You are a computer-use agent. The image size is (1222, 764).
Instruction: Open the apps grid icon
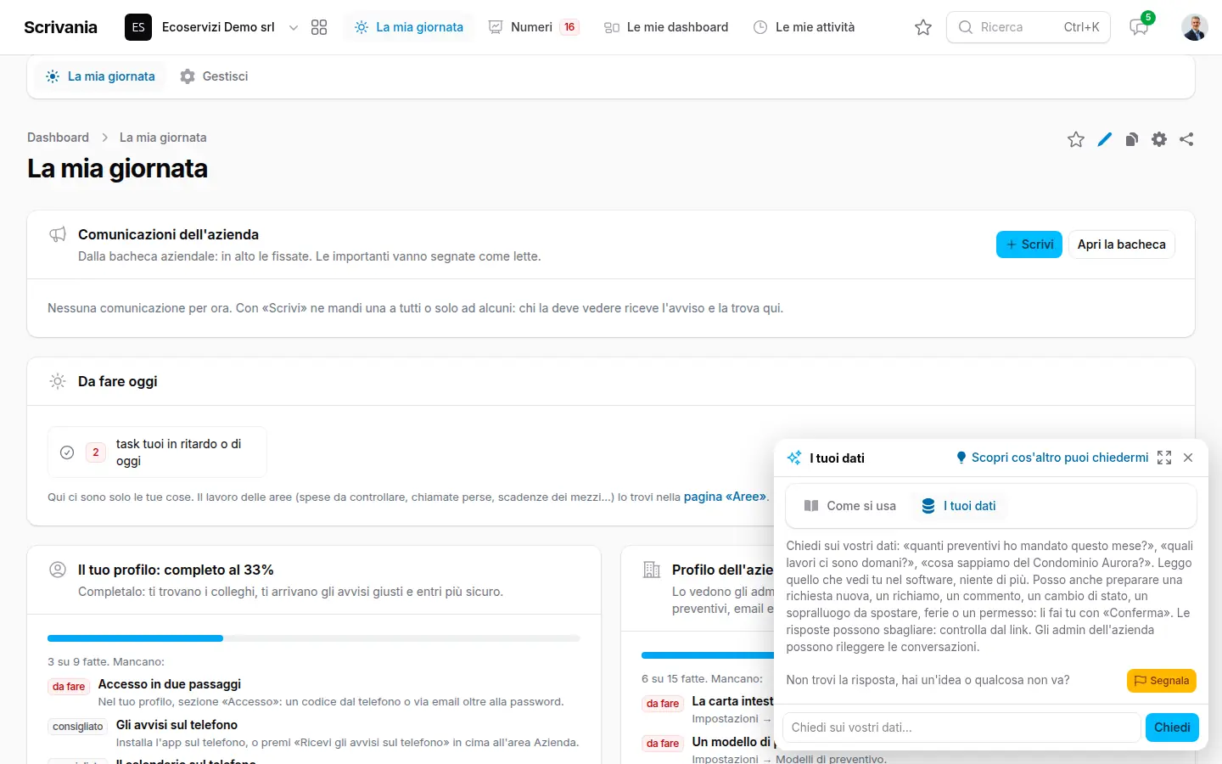tap(319, 27)
